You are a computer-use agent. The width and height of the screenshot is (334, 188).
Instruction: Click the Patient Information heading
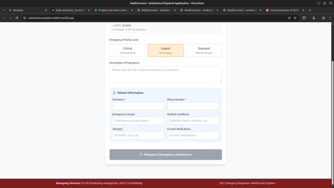point(130,93)
